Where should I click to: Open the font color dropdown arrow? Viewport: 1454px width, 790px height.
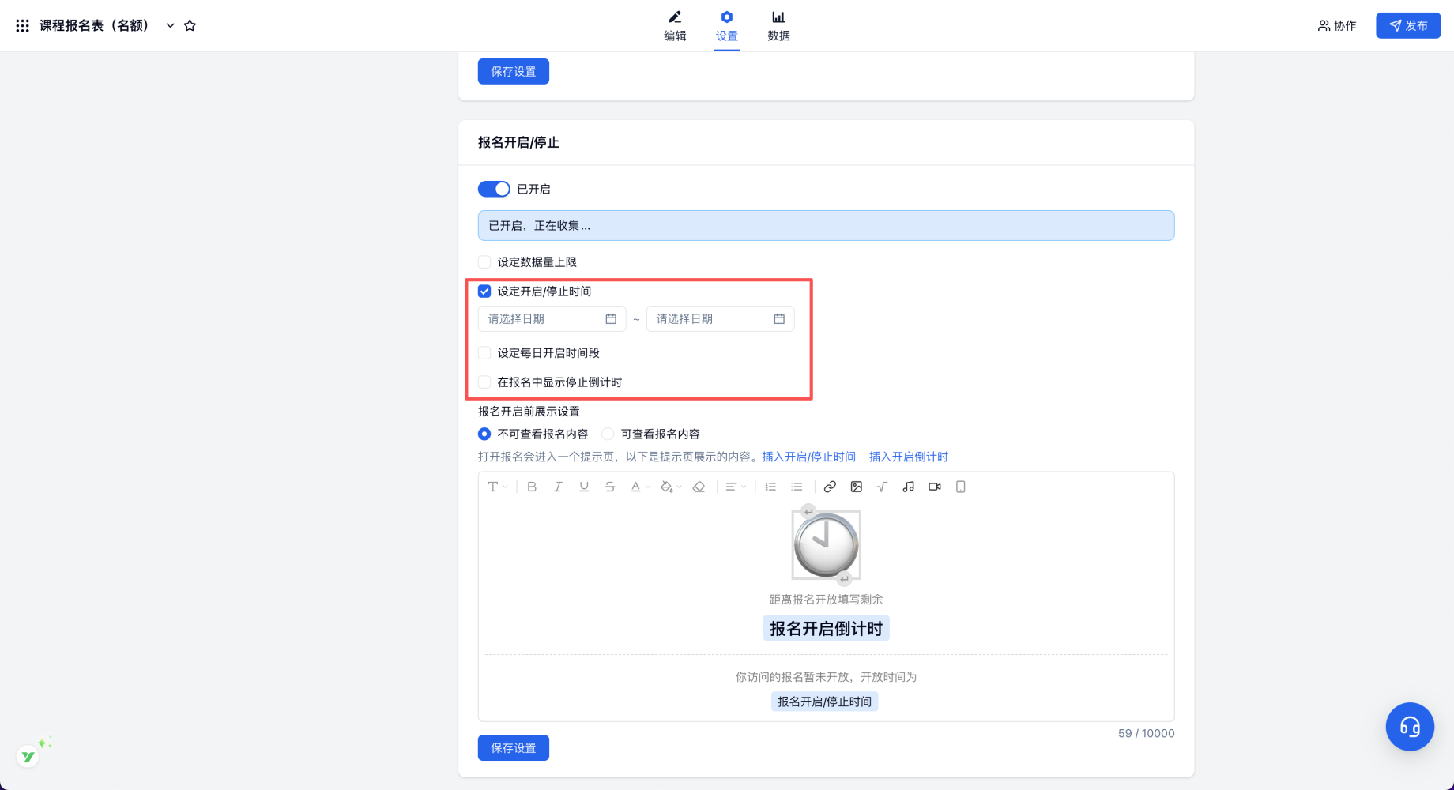point(648,487)
